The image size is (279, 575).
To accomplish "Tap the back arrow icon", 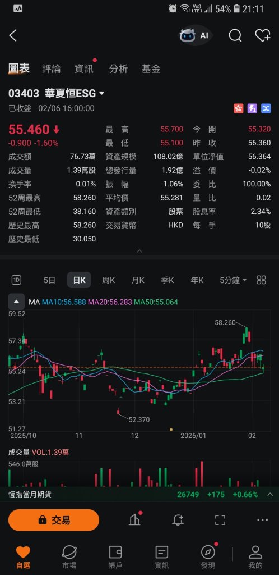I will [x=13, y=35].
